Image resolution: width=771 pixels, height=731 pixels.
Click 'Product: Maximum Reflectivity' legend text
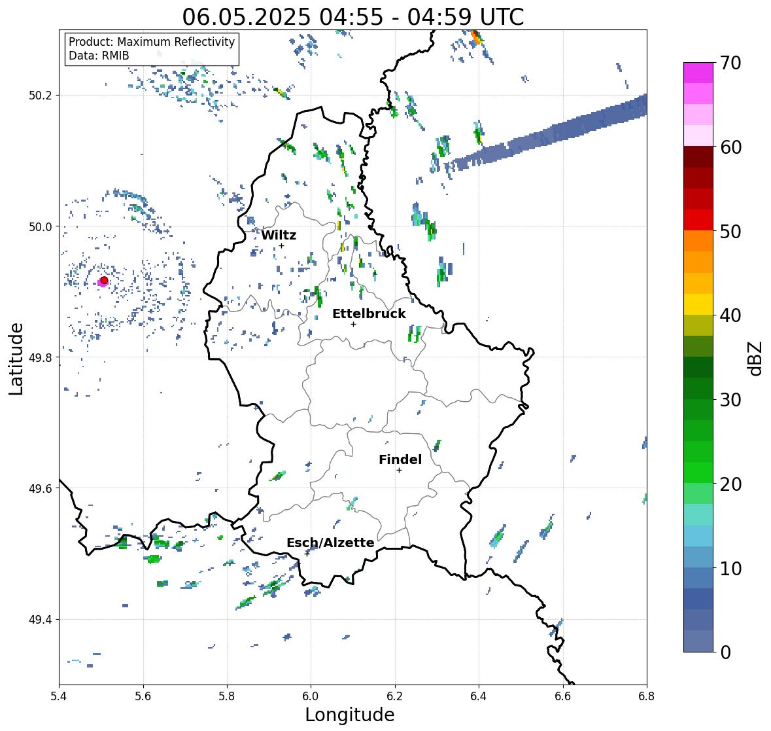point(152,42)
